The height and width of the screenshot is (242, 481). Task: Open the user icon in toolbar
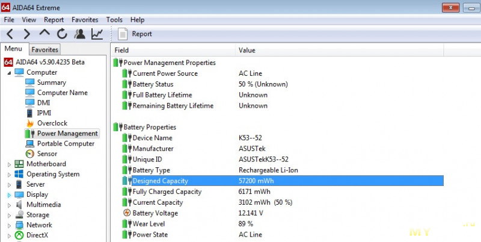(x=79, y=34)
